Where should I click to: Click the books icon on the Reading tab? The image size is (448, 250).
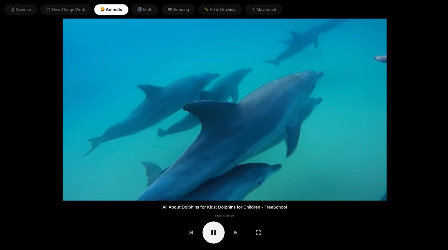coord(170,9)
